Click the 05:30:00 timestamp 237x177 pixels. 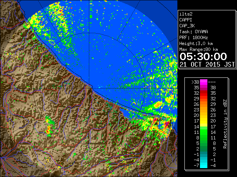[x=203, y=56]
